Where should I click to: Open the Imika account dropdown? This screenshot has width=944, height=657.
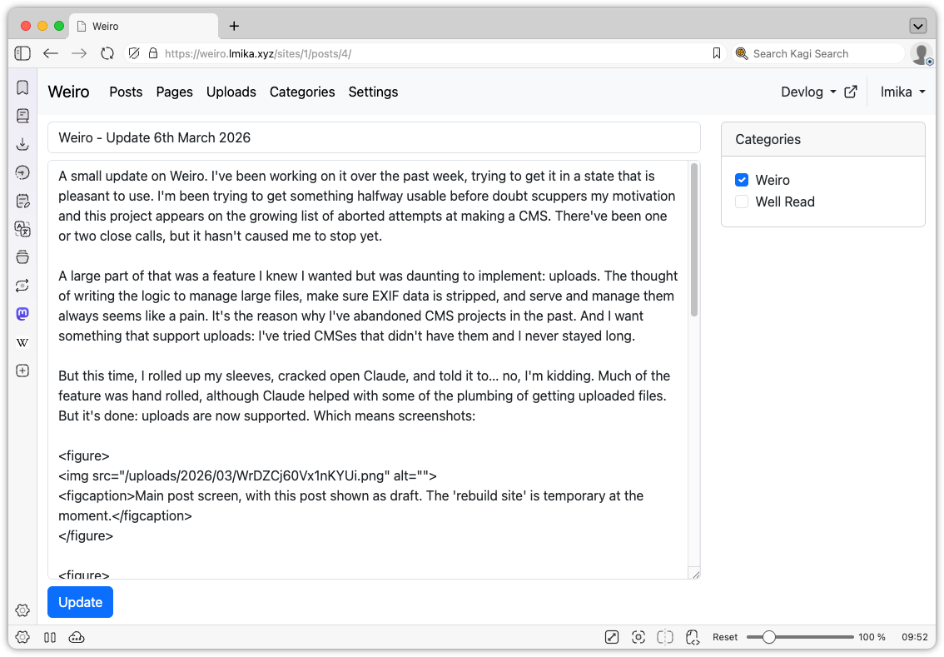[902, 92]
